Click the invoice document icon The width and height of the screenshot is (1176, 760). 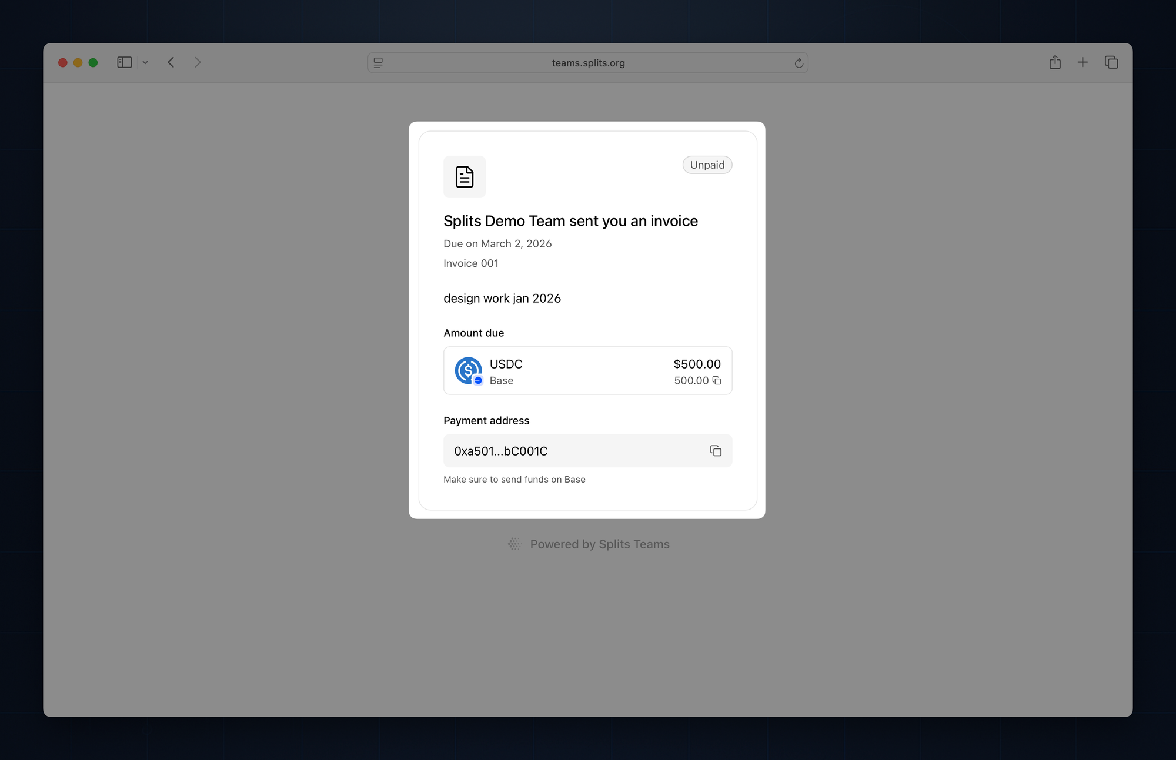(x=465, y=177)
